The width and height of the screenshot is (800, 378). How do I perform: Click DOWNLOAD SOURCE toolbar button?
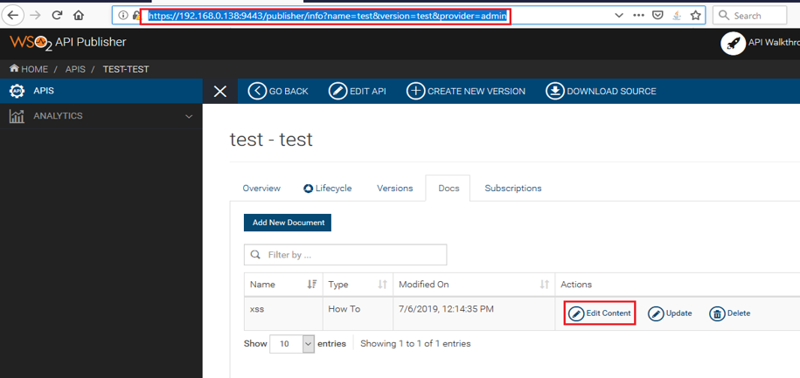(601, 91)
